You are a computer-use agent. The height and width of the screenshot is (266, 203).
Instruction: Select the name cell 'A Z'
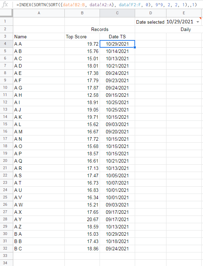coord(39,226)
